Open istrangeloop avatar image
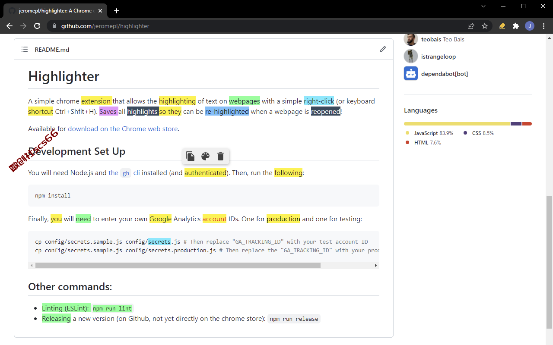Viewport: 553px width, 345px height. click(411, 56)
